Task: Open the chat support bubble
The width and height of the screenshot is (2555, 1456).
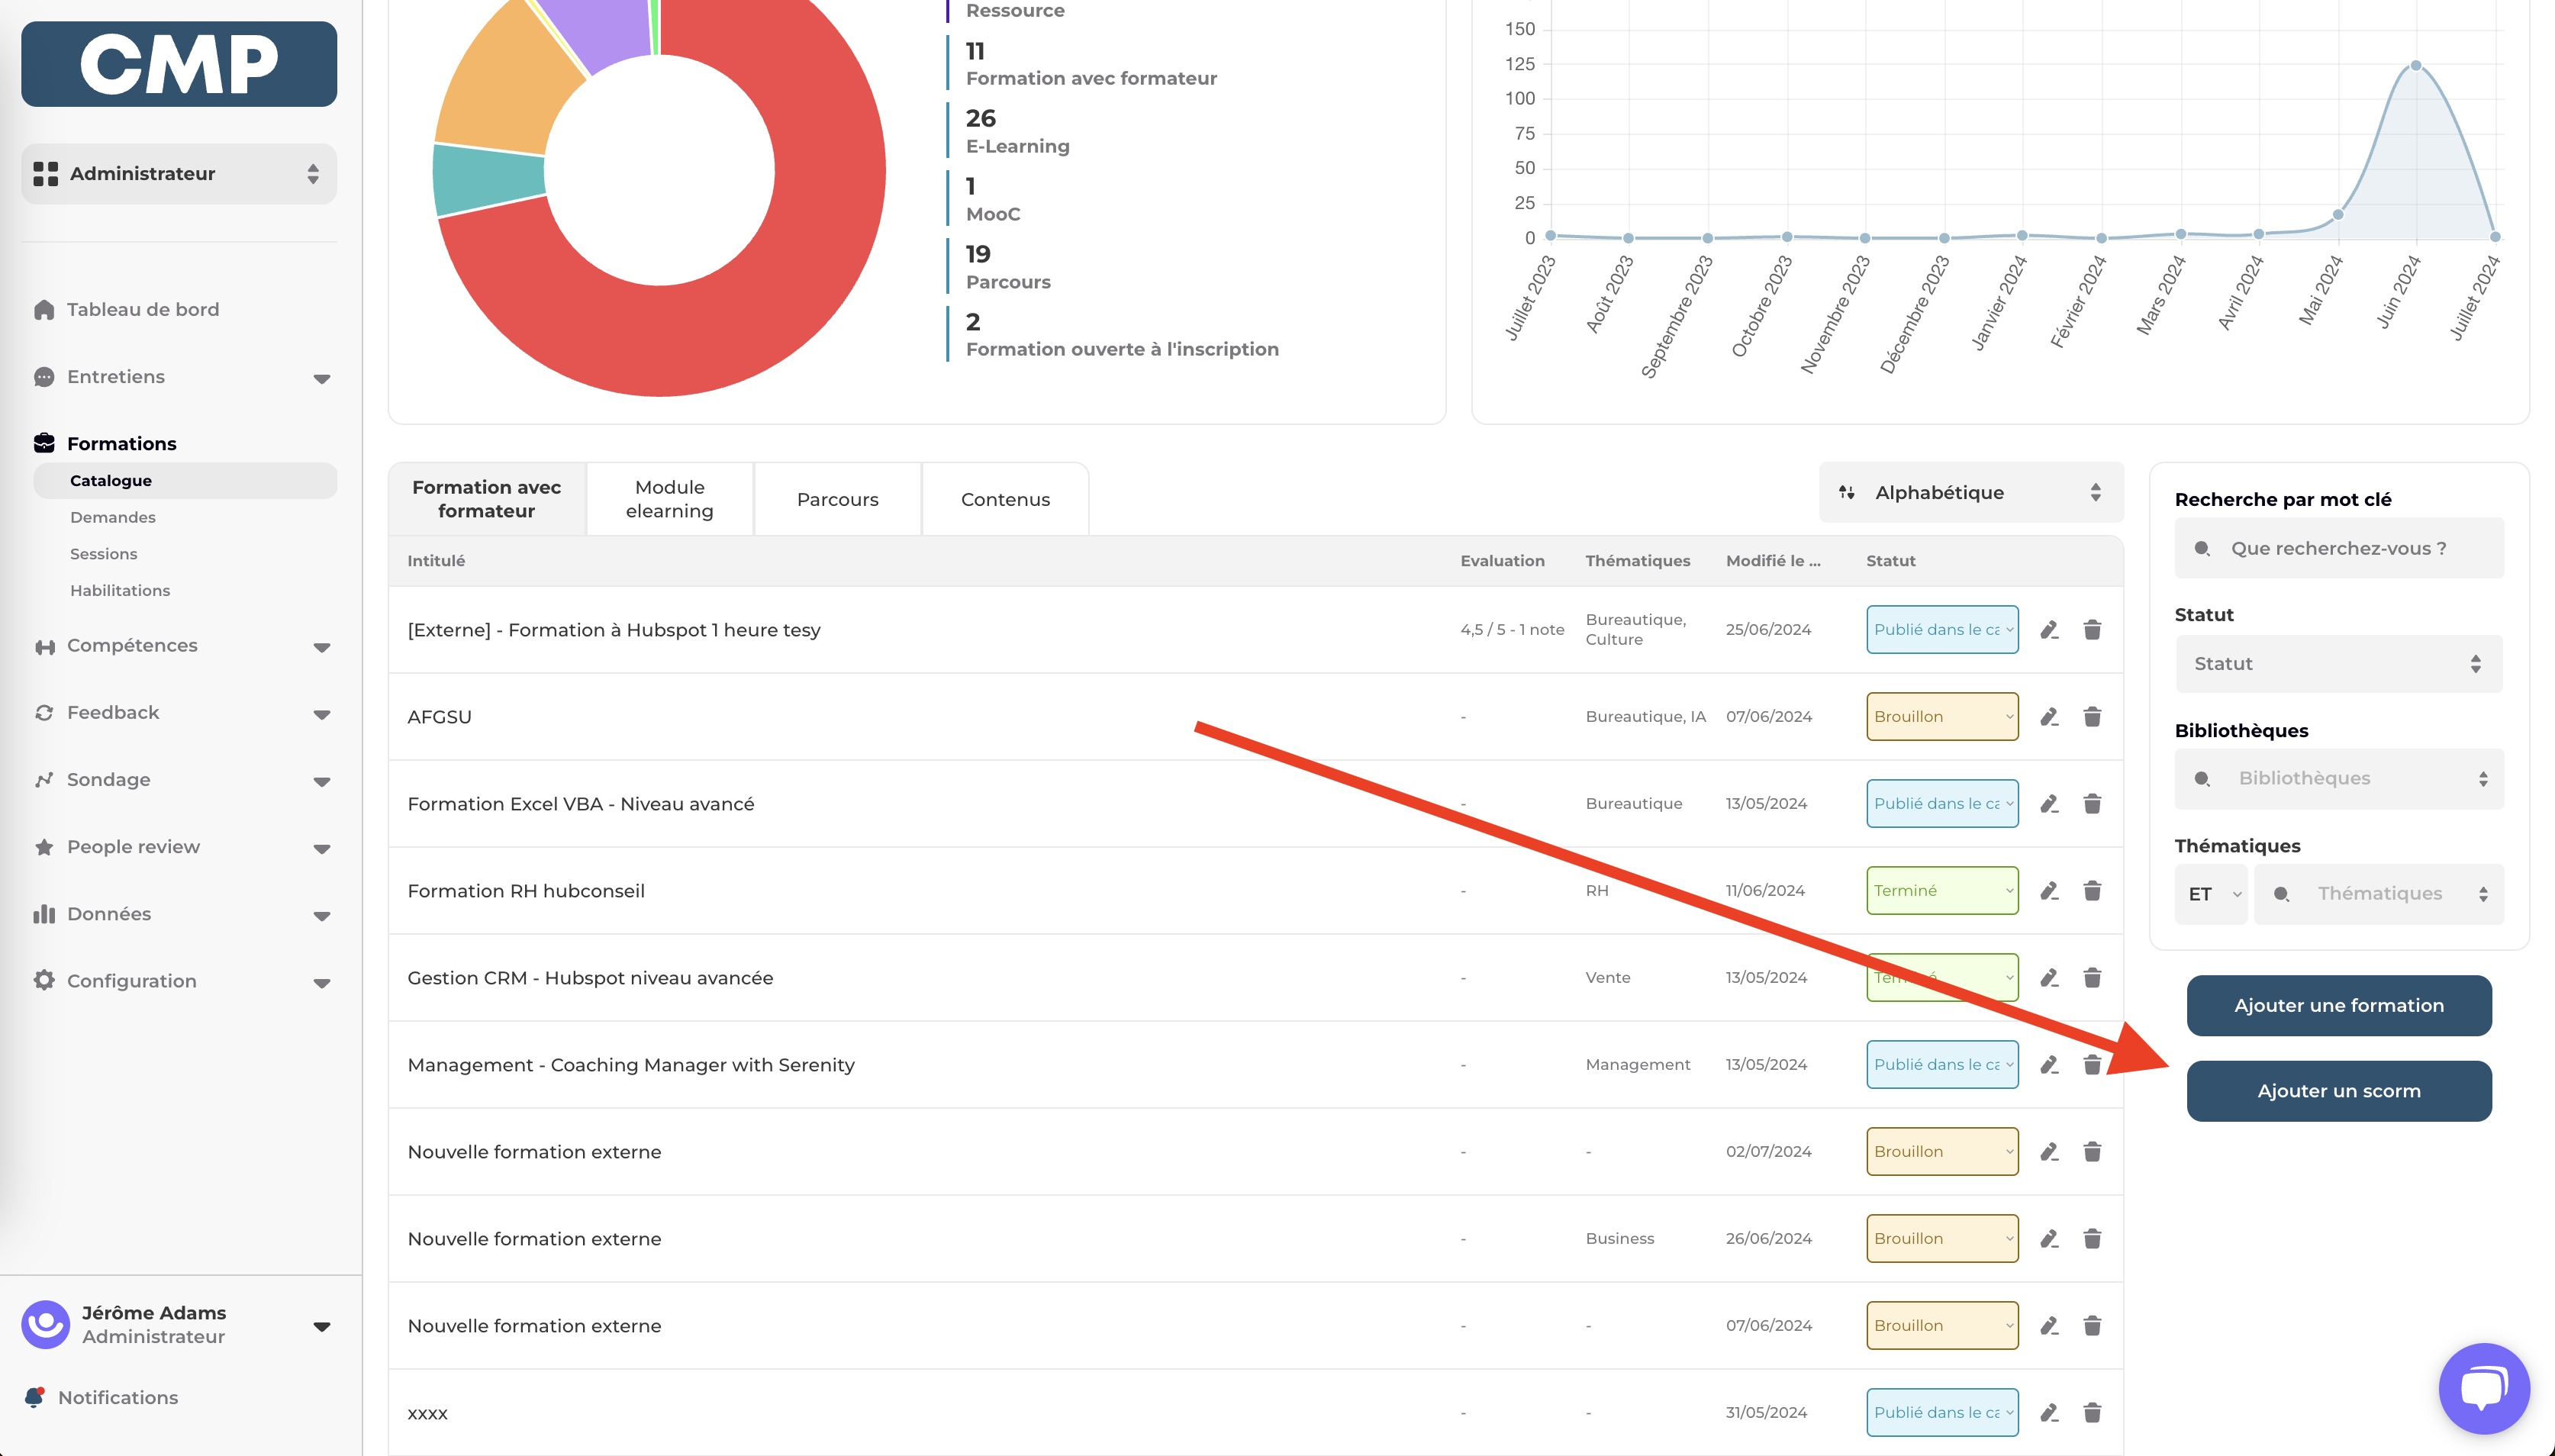Action: [2483, 1388]
